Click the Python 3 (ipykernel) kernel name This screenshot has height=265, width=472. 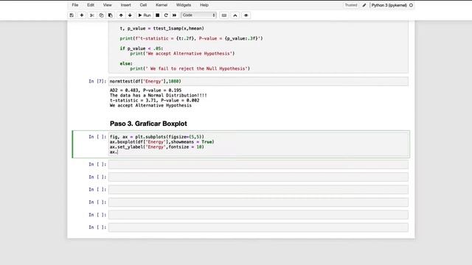389,5
